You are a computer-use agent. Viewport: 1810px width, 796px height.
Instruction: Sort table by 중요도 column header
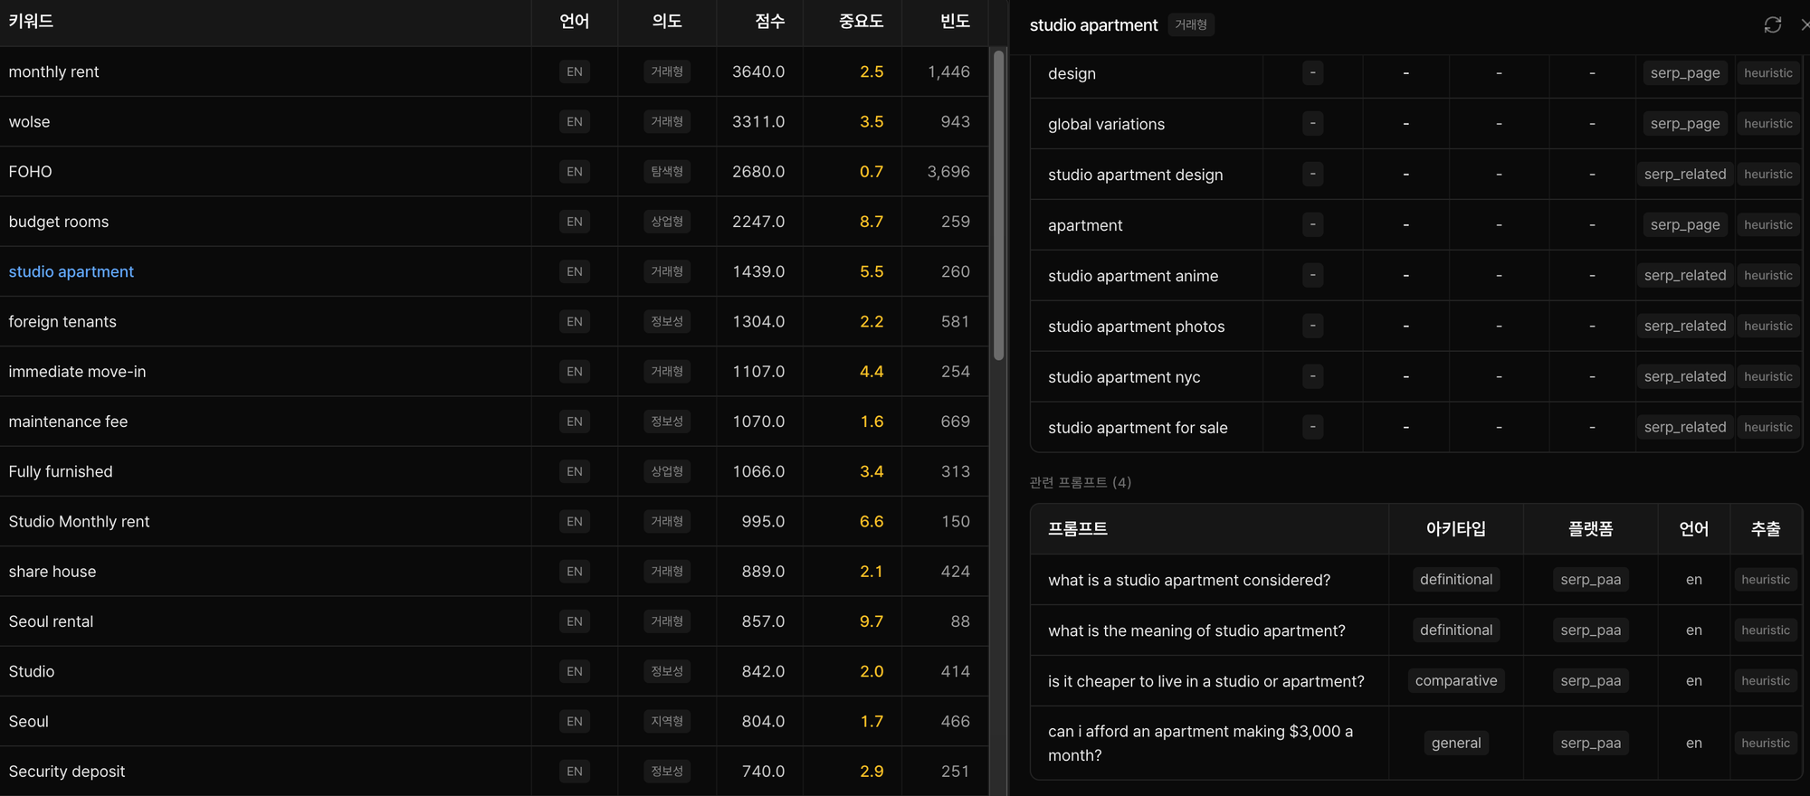click(x=861, y=22)
